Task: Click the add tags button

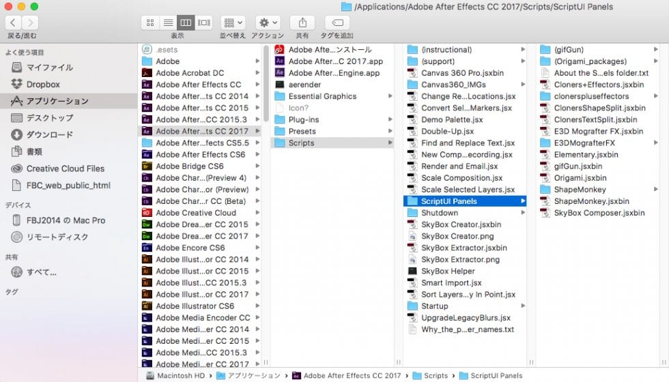Action: coord(337,23)
